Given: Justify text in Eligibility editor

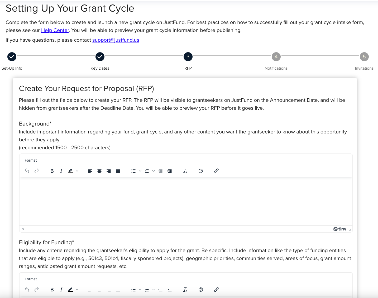Looking at the screenshot, I should click(118, 290).
